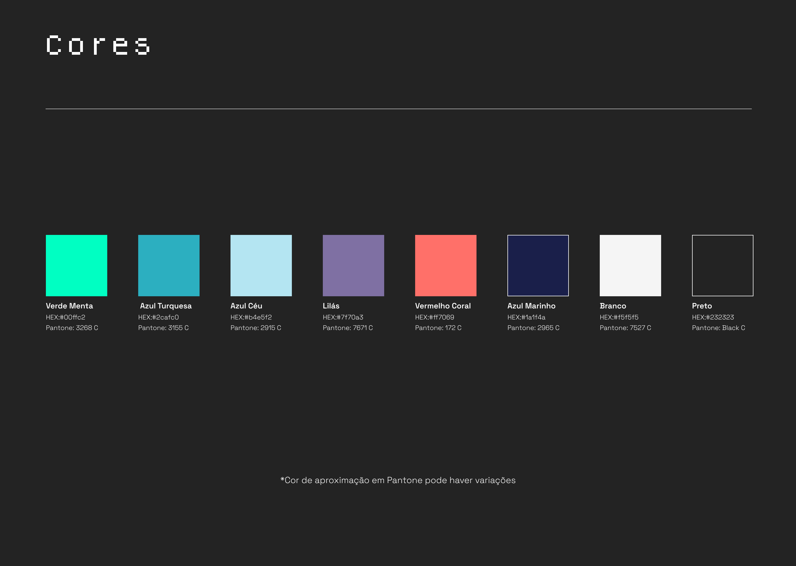Click the Vermelho Coral swatch
The height and width of the screenshot is (566, 796).
[445, 265]
